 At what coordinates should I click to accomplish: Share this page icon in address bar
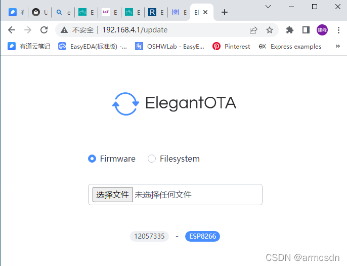[253, 30]
